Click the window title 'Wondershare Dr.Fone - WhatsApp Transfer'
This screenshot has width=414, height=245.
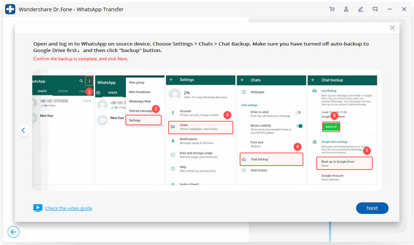click(71, 9)
